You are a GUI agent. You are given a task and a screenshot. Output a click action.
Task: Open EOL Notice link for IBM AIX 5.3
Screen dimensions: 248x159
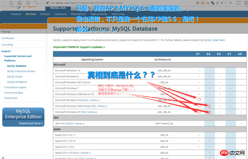pos(76,124)
